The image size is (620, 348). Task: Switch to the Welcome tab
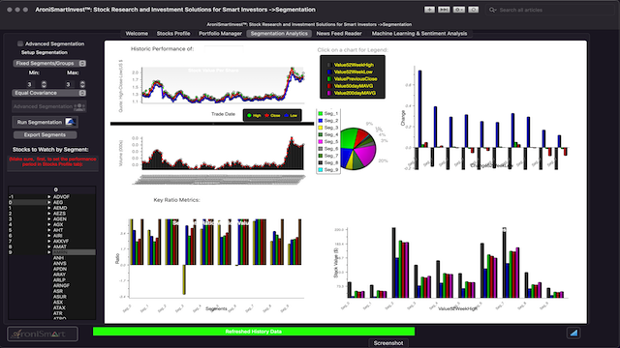[x=137, y=34]
